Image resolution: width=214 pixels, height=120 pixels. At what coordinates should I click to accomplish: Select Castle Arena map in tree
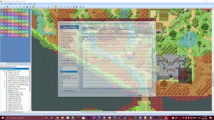pos(14,103)
